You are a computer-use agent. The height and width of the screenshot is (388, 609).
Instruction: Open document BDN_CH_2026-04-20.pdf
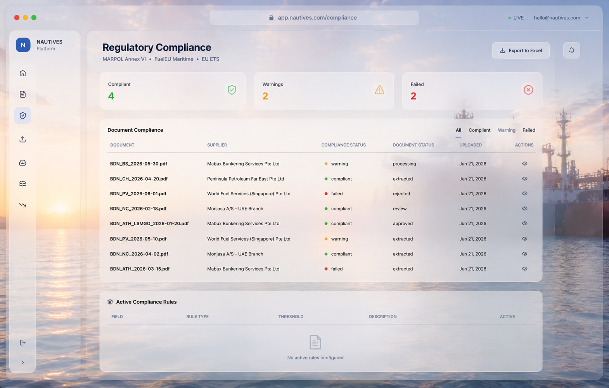tap(139, 179)
